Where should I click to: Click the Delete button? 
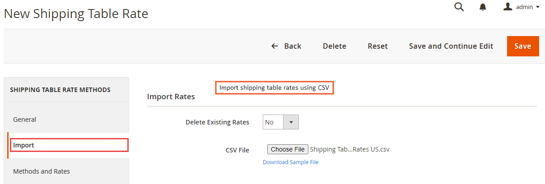335,46
